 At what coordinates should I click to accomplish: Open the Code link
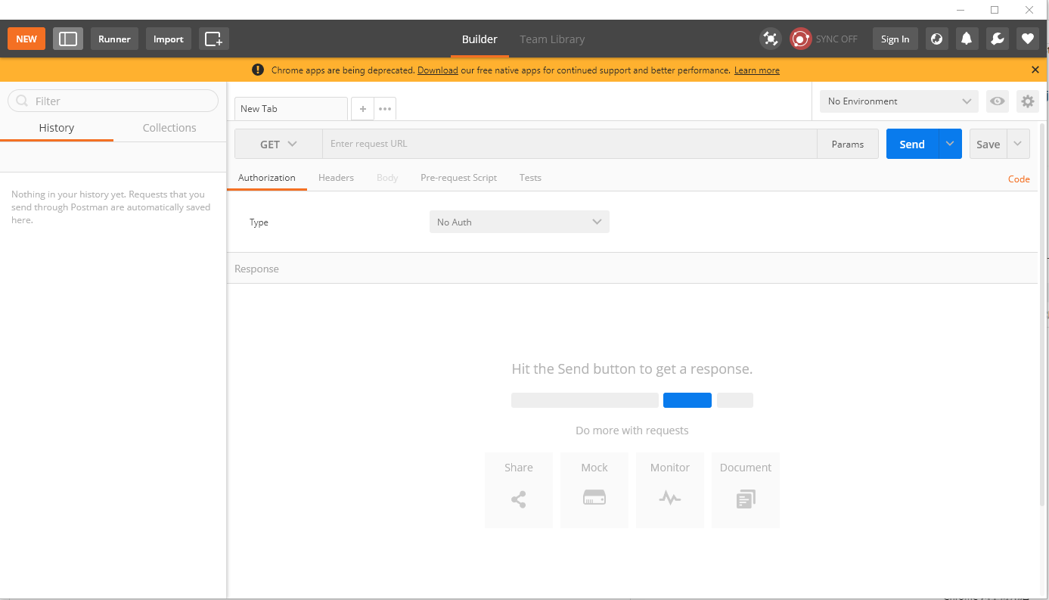(x=1019, y=179)
